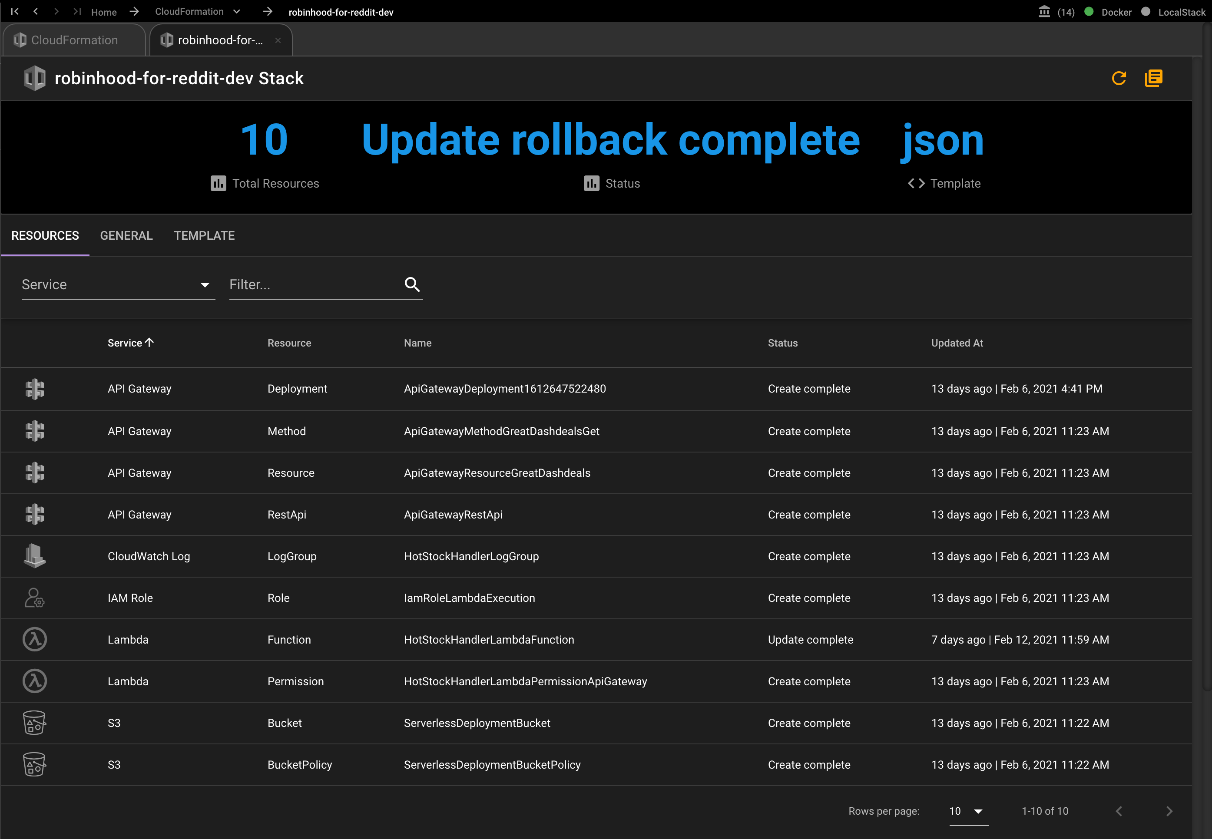Click the IAM Role user icon
Image resolution: width=1212 pixels, height=839 pixels.
(x=35, y=598)
